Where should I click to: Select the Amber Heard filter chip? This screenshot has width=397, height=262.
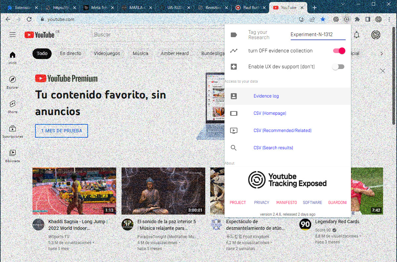175,53
